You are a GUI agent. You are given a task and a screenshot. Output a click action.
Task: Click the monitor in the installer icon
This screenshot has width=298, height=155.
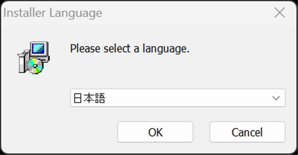(39, 49)
